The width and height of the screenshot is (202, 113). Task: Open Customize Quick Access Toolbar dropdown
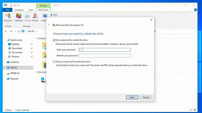tap(18, 5)
